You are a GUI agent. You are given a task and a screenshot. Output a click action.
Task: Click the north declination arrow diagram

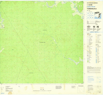[x=2, y=89]
